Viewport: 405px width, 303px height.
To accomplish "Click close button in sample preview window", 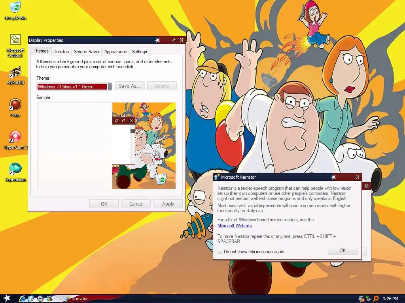I will coord(131,121).
